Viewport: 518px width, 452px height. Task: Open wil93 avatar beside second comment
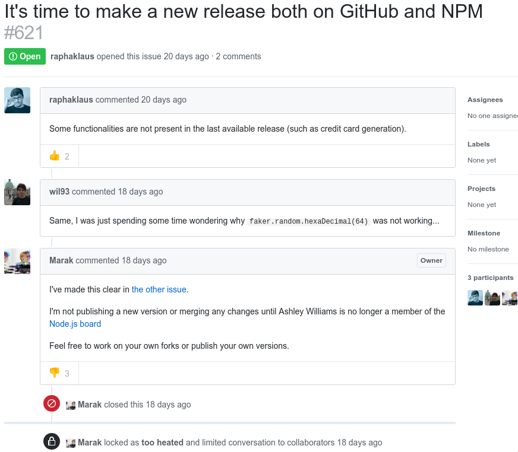(x=17, y=192)
